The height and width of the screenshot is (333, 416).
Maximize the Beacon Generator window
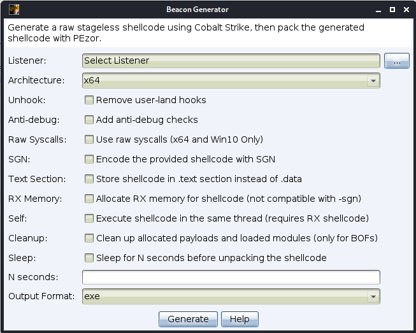point(392,10)
